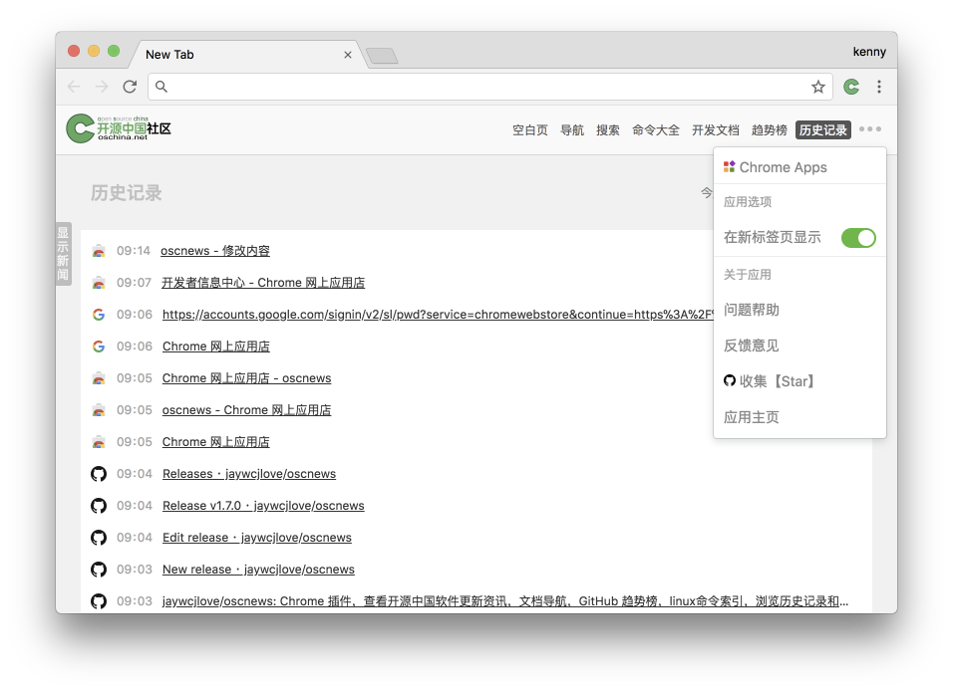Open Release v1.7.0 · jaywcjlove/oscnews link
Viewport: 953px width, 693px height.
263,506
